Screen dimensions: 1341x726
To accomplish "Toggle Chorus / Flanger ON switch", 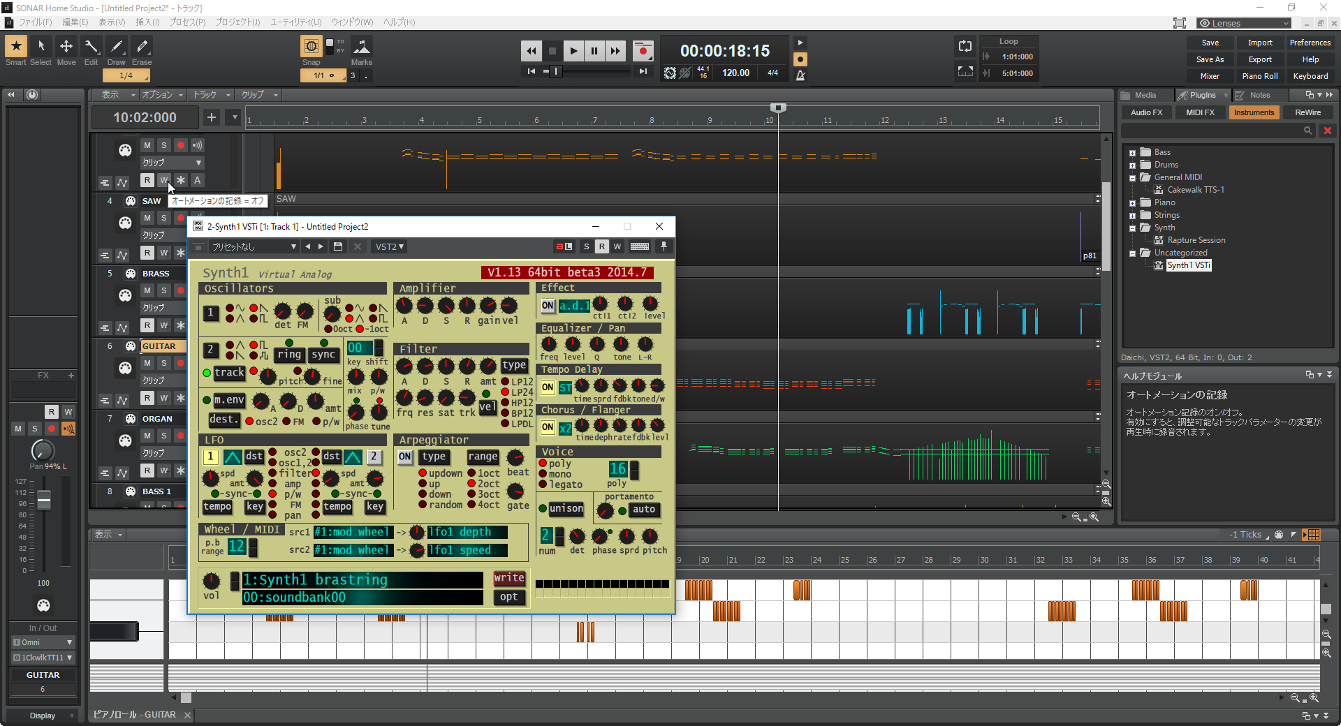I will point(548,427).
